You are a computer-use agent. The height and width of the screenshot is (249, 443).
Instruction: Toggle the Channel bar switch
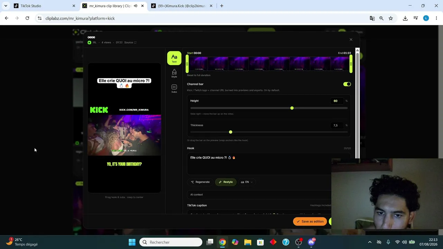click(347, 84)
